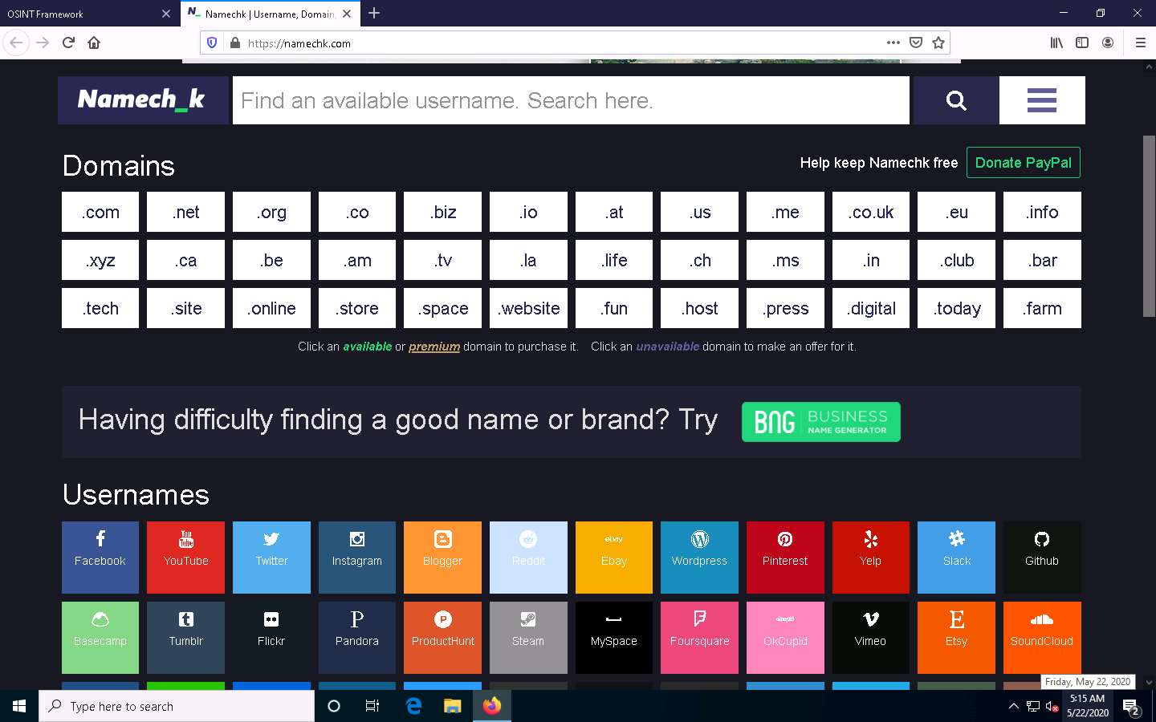Check username on Reddit tile
This screenshot has width=1156, height=722.
[x=528, y=558]
